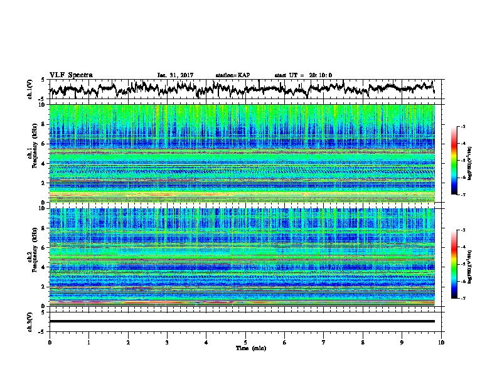Select the "ch.3(V)" axis label
Screen dimensions: 497x384
30,322
